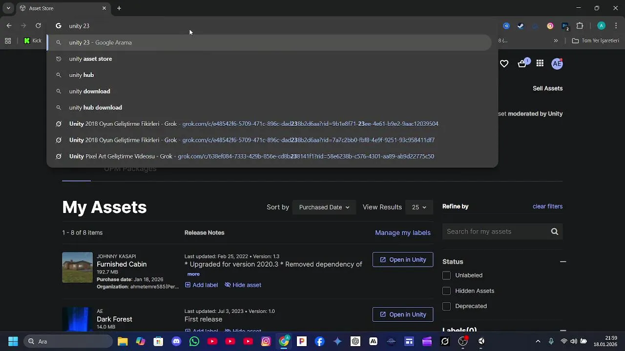Screen dimensions: 625x351
Task: Open the Chrome profile avatar A
Action: (x=602, y=26)
